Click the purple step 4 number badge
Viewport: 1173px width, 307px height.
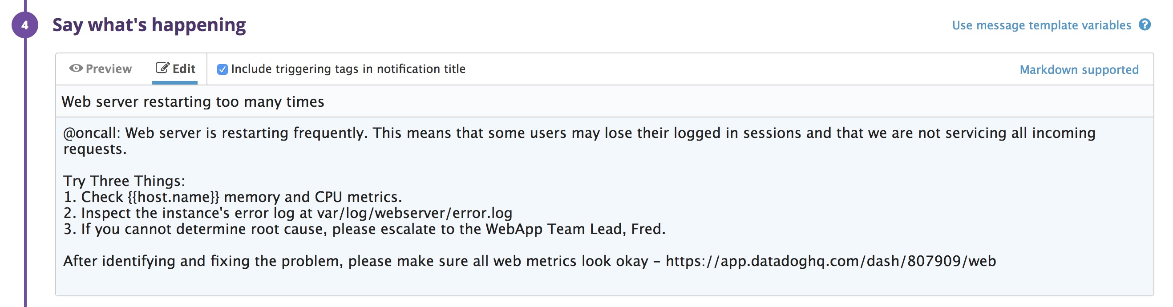tap(25, 25)
